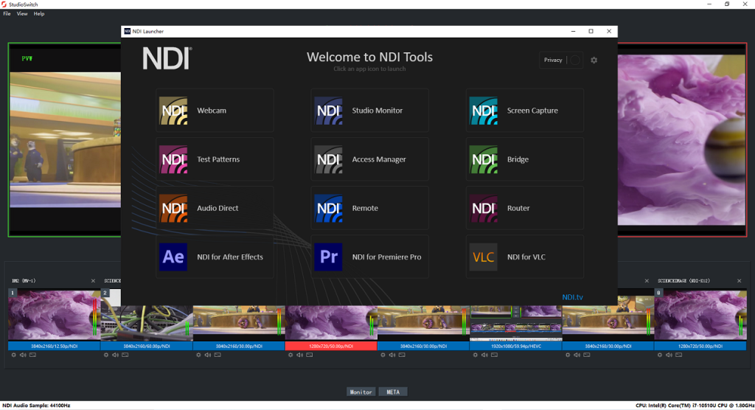The image size is (755, 410).
Task: Close the SCIENCEIMAGE (NDI-X12) source panel
Action: tap(739, 281)
